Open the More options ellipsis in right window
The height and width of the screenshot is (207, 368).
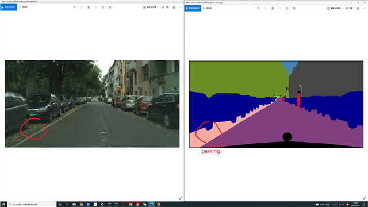point(365,9)
